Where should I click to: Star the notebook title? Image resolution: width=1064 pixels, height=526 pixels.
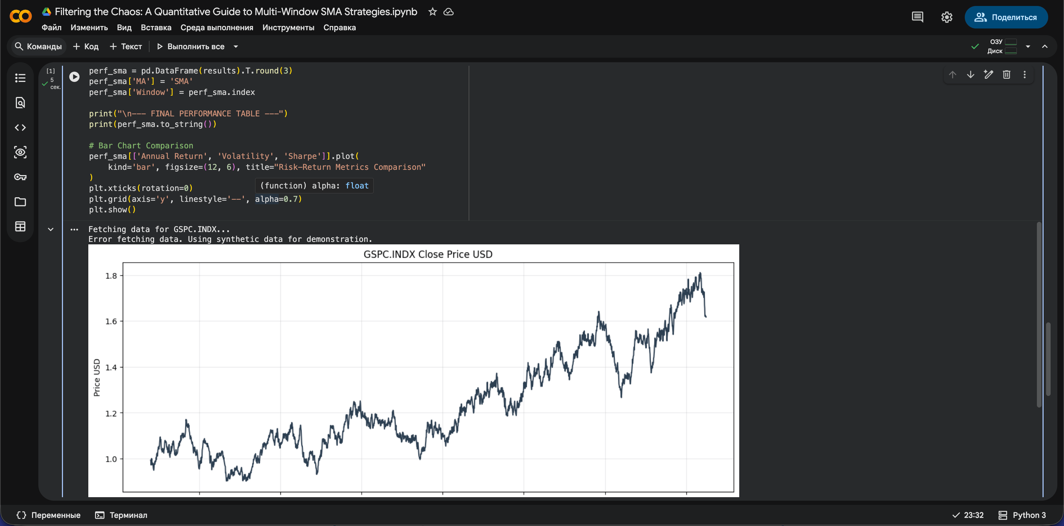[432, 12]
